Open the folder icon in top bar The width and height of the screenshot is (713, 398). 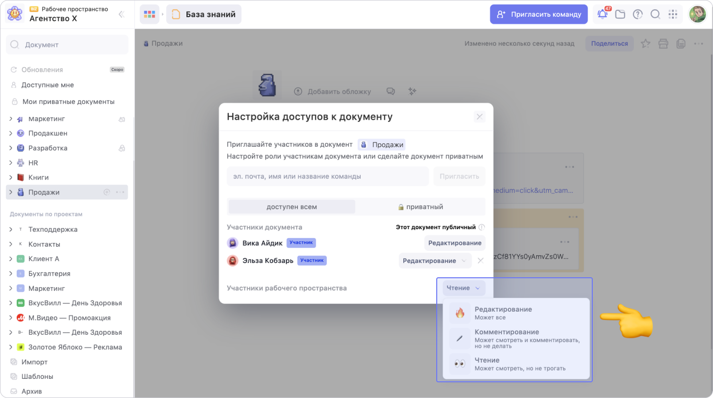pyautogui.click(x=620, y=14)
